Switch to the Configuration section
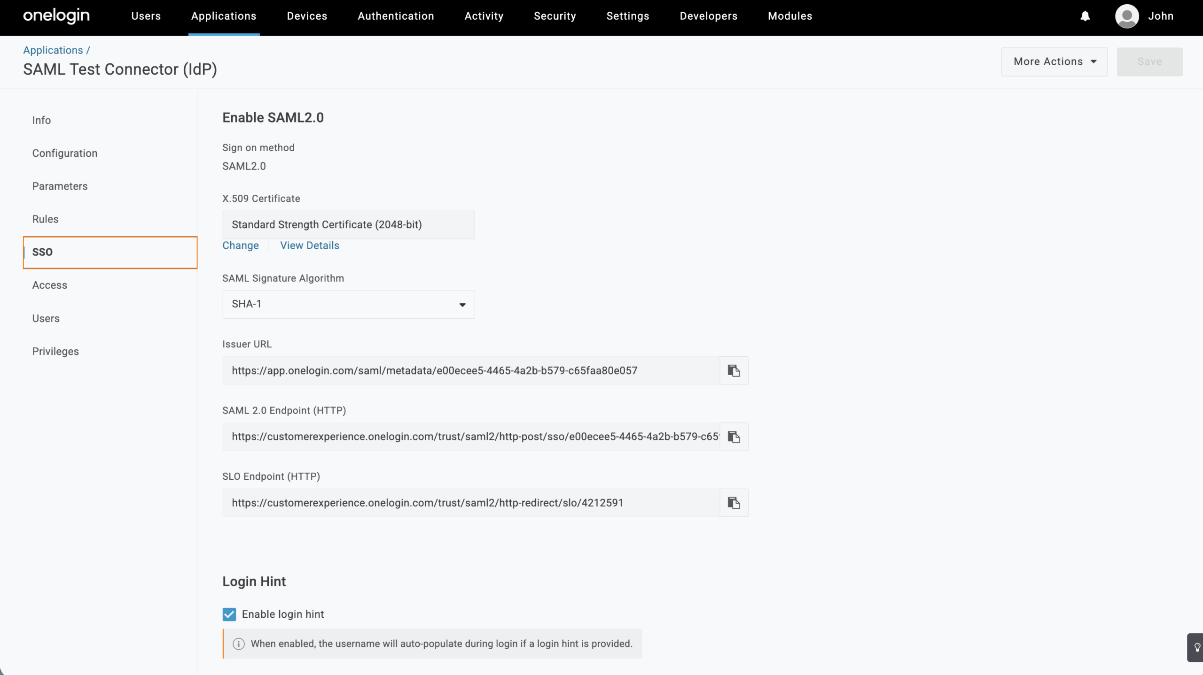 tap(65, 153)
